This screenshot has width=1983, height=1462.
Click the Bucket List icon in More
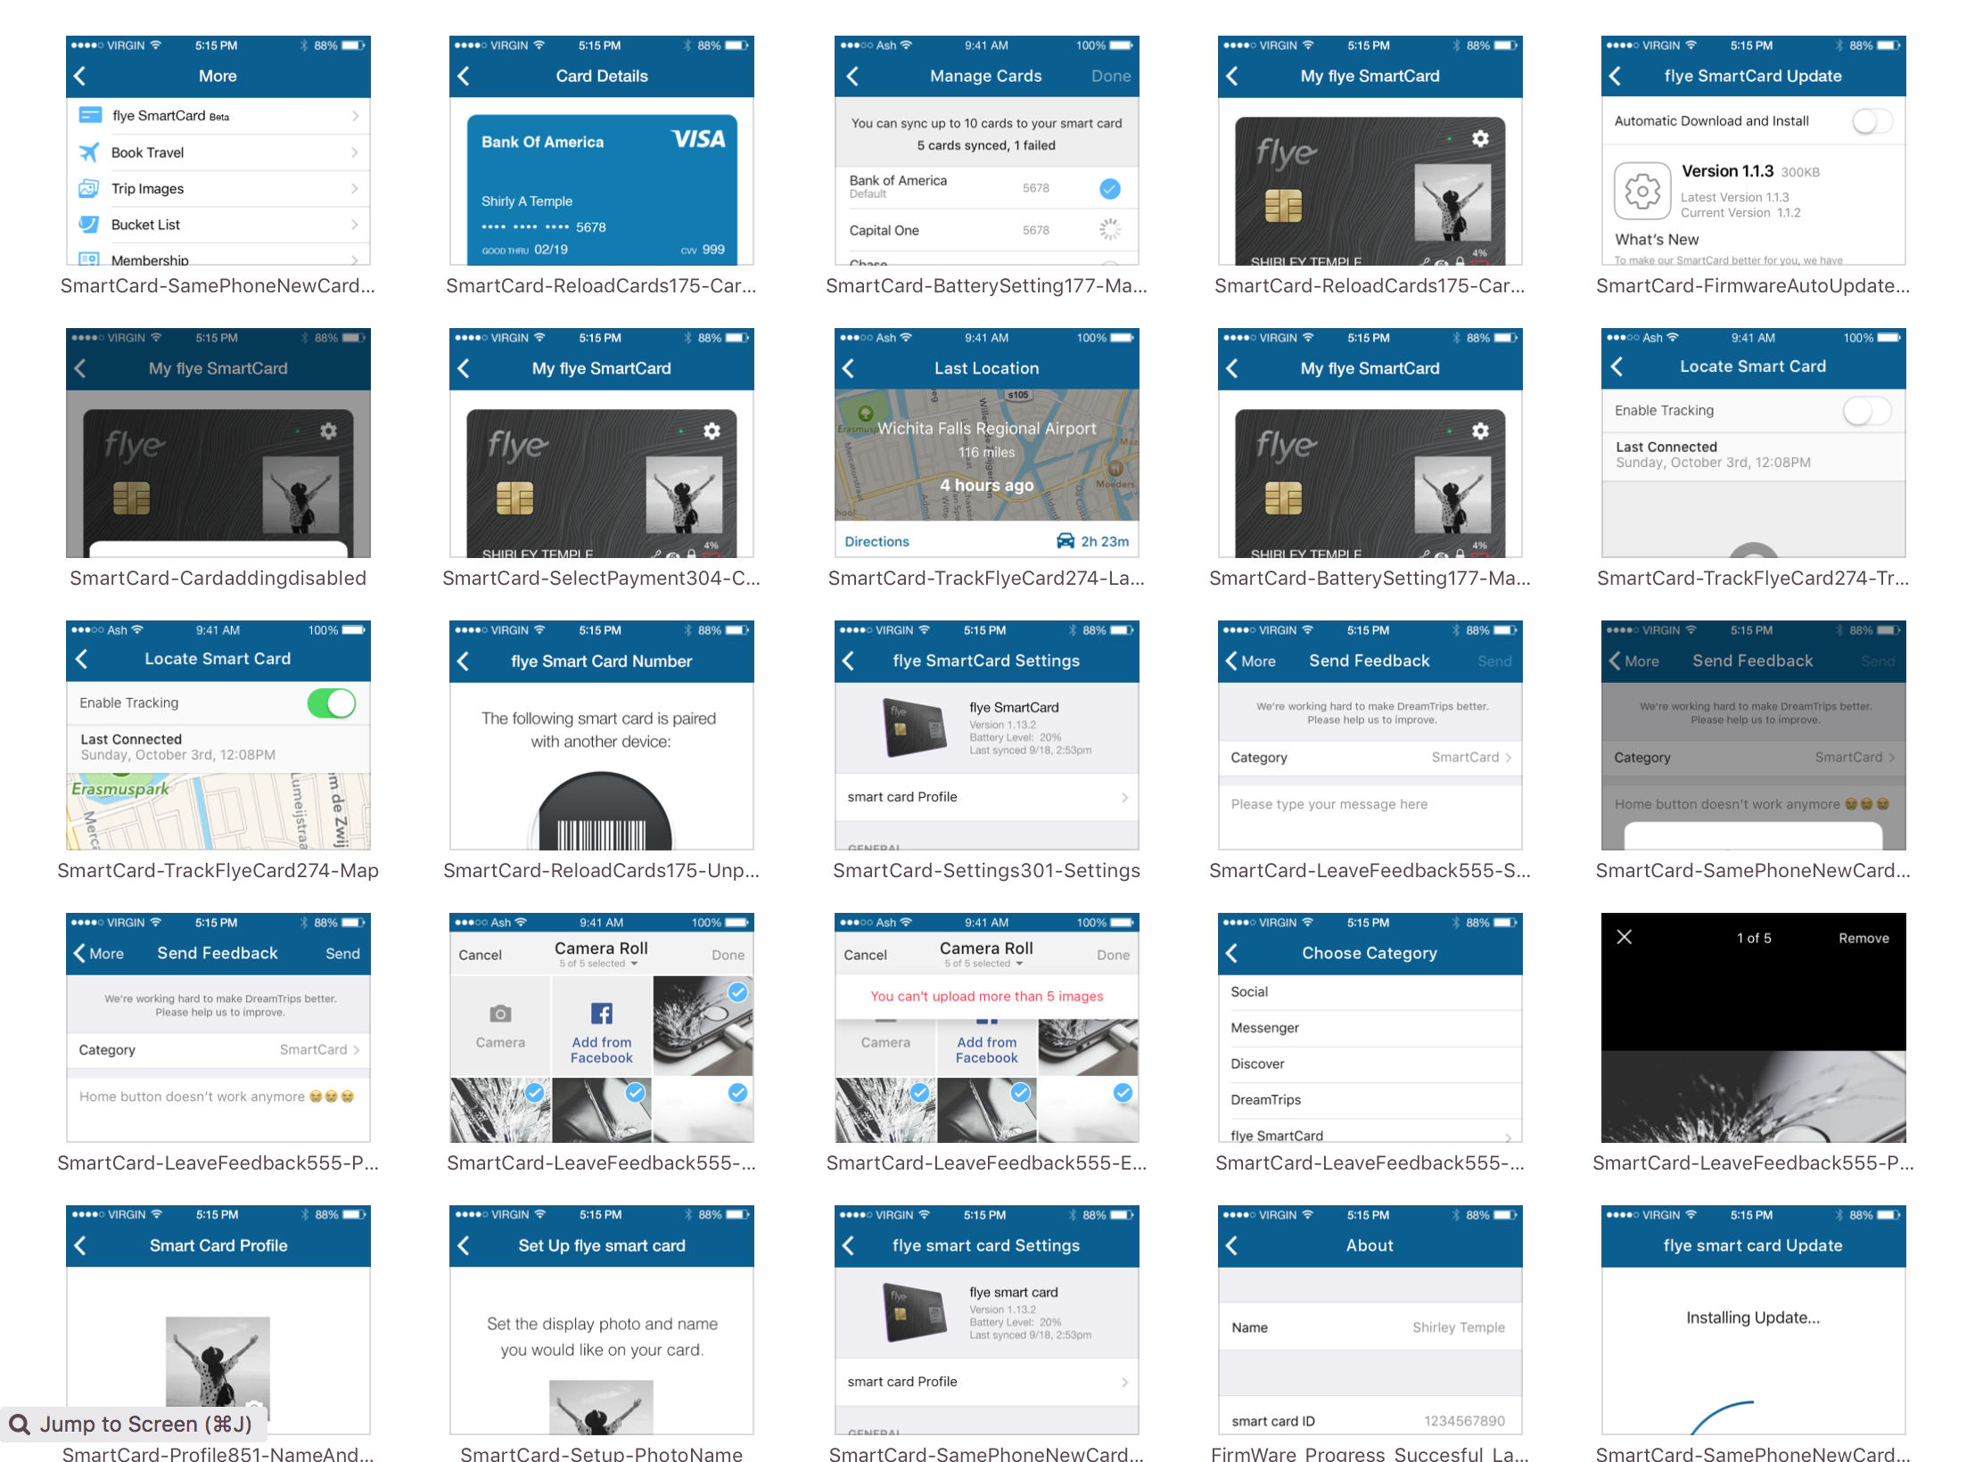click(x=89, y=225)
